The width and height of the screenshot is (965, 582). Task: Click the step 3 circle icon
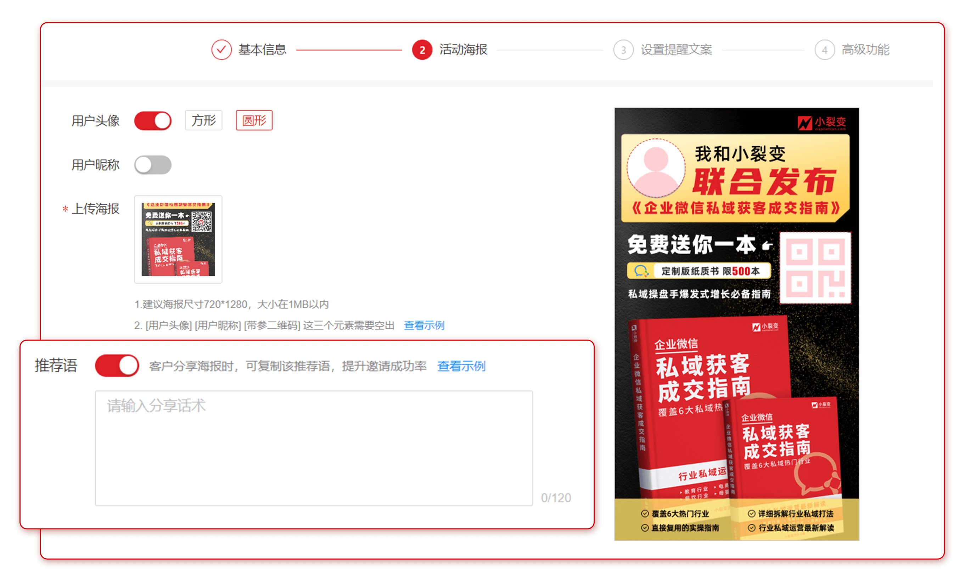click(x=623, y=50)
